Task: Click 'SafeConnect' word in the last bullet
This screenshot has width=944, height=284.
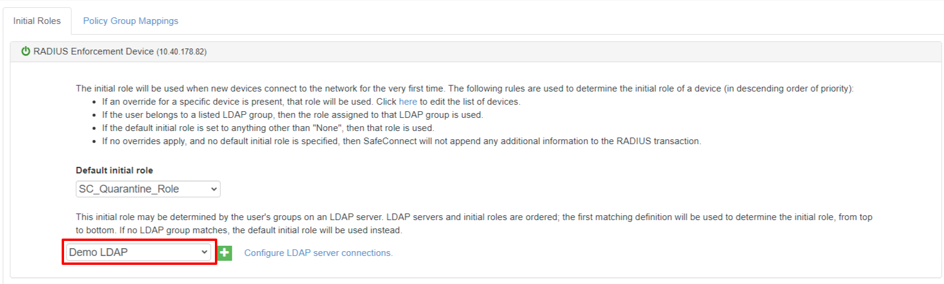Action: coord(390,141)
